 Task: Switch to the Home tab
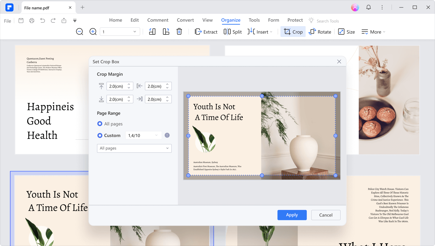[x=116, y=20]
